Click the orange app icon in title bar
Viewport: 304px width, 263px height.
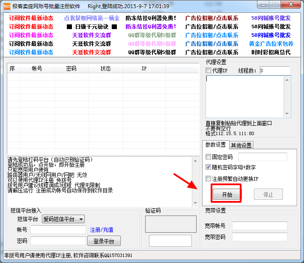(x=7, y=6)
